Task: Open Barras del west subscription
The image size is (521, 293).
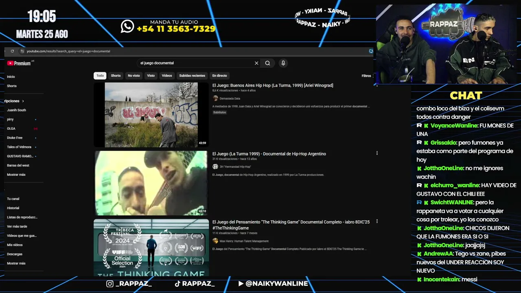Action: (18, 165)
